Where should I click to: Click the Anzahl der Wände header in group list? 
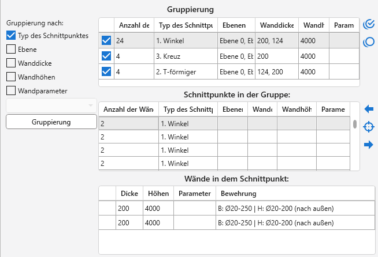pos(128,109)
